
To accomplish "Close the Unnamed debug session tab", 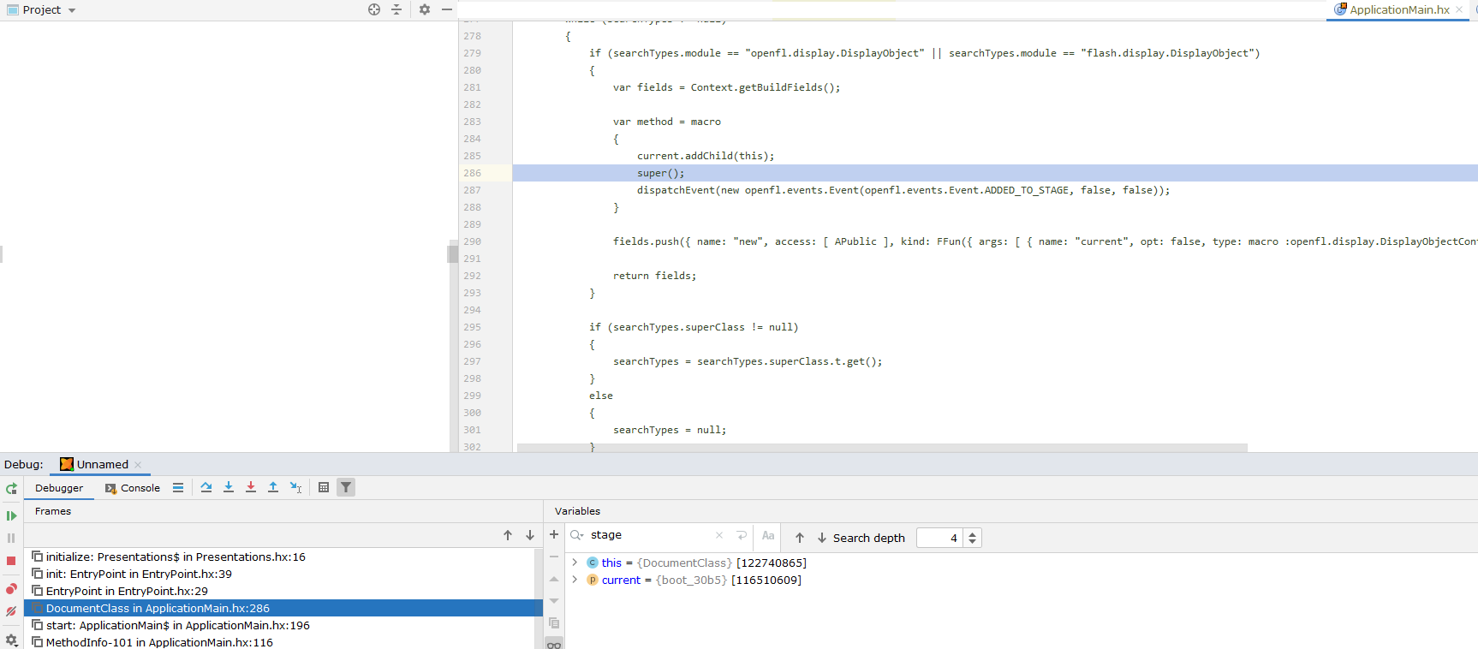I will click(x=138, y=465).
